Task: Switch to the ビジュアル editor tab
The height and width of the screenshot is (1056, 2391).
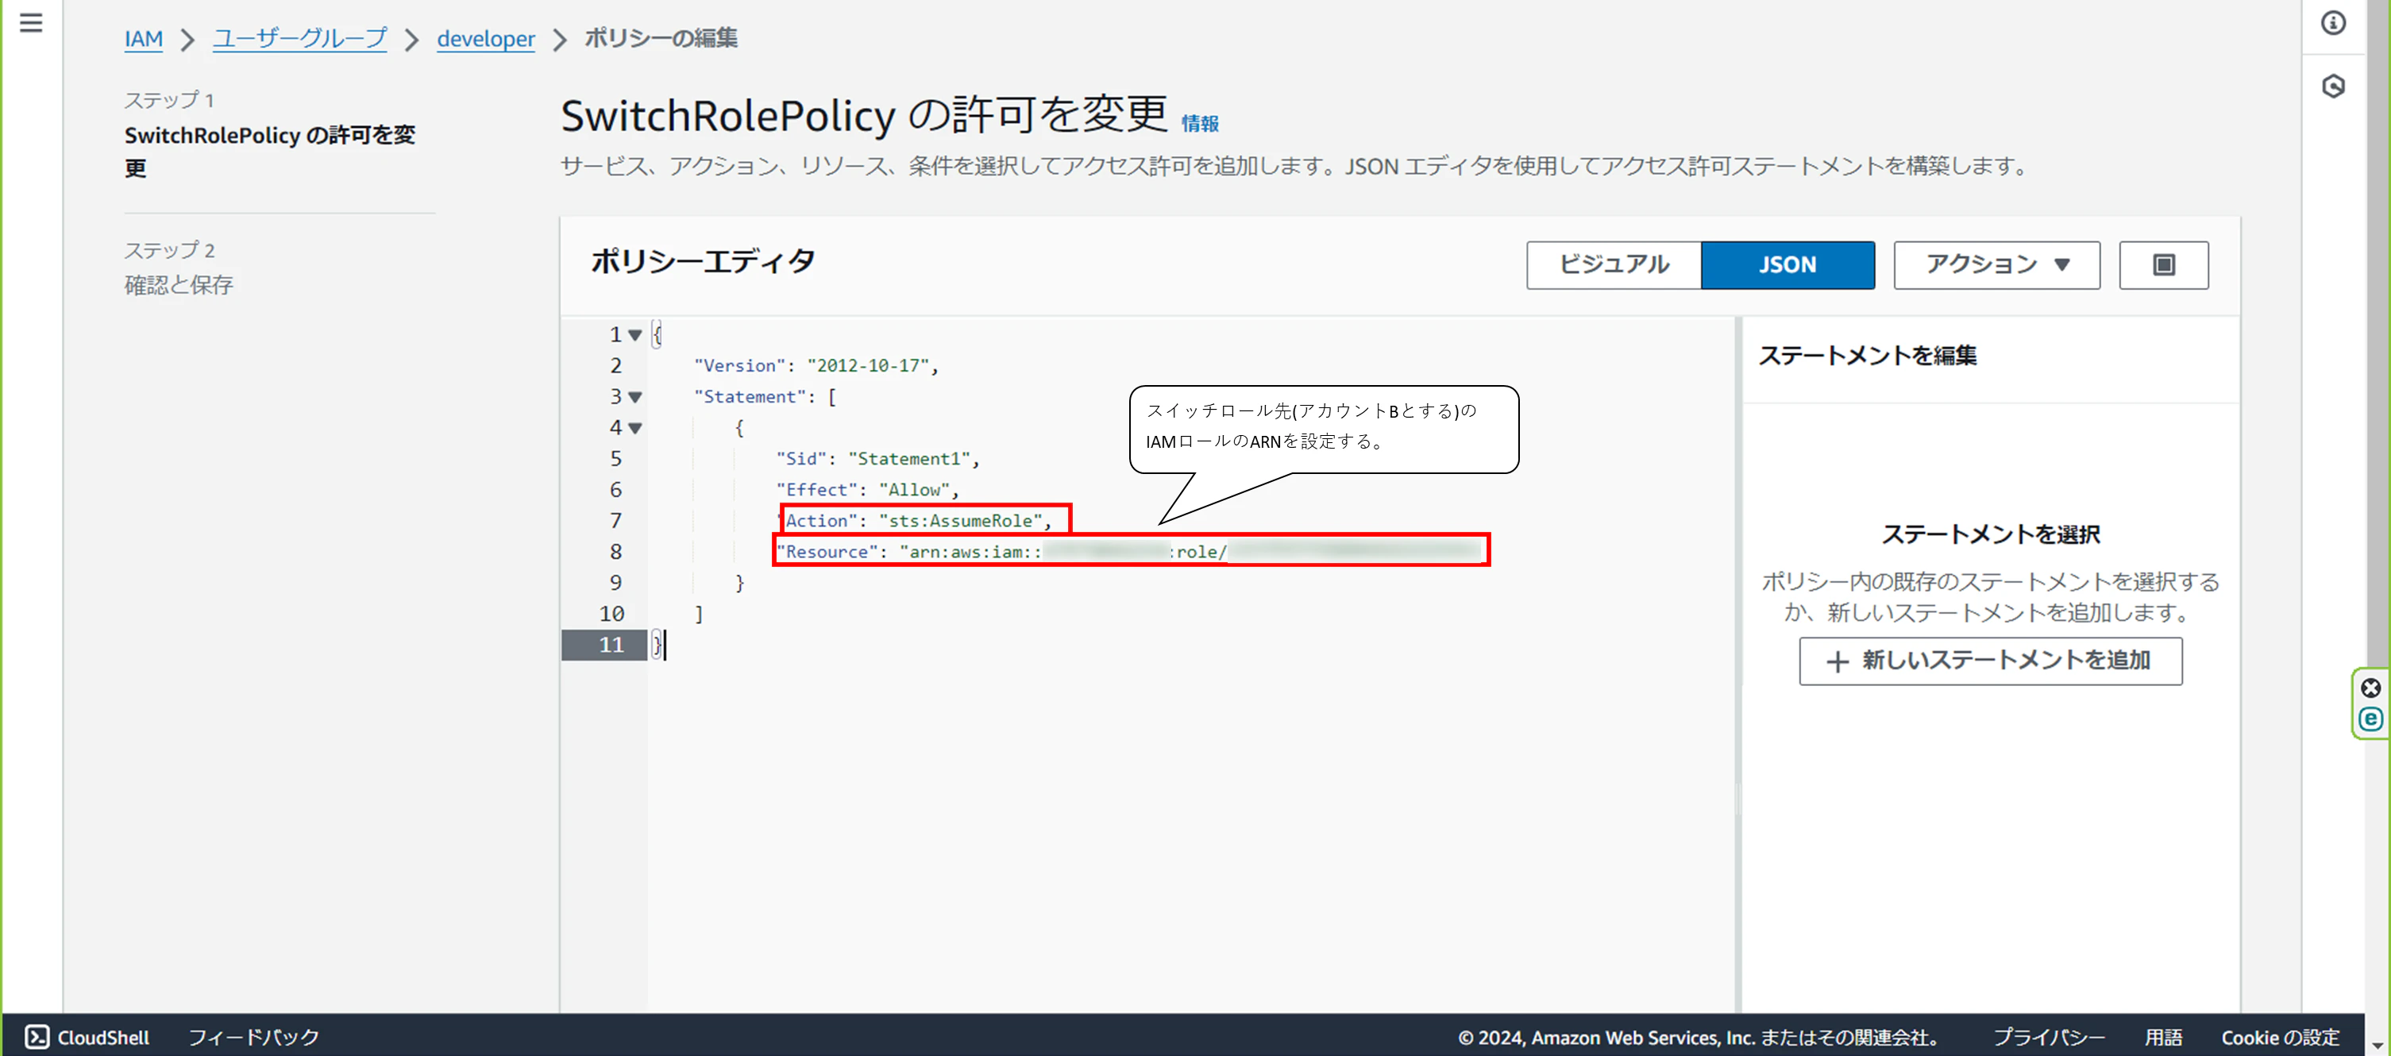Action: coord(1613,264)
